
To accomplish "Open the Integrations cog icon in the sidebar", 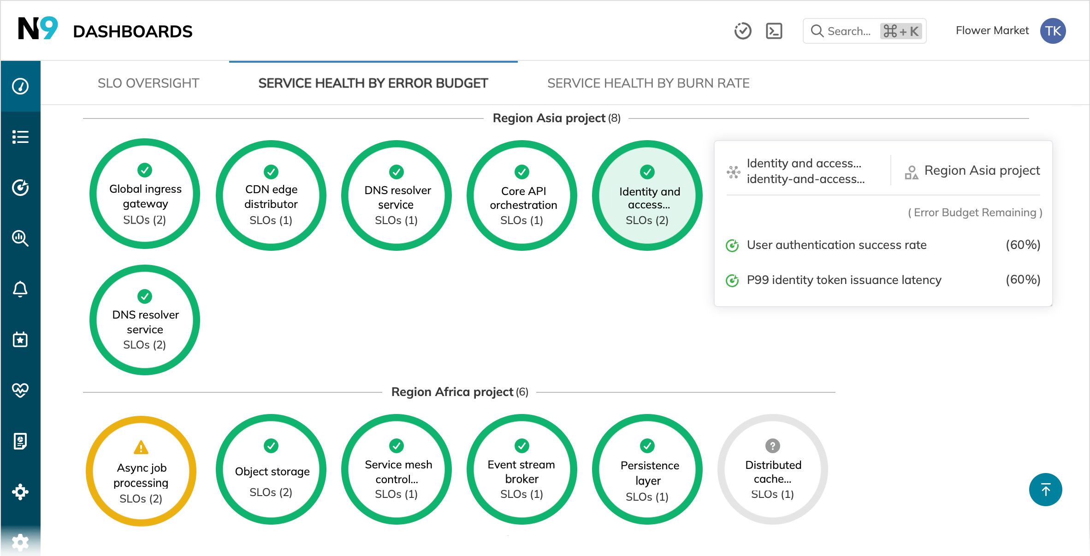I will pos(20,492).
